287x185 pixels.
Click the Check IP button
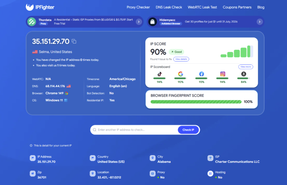tap(188, 130)
